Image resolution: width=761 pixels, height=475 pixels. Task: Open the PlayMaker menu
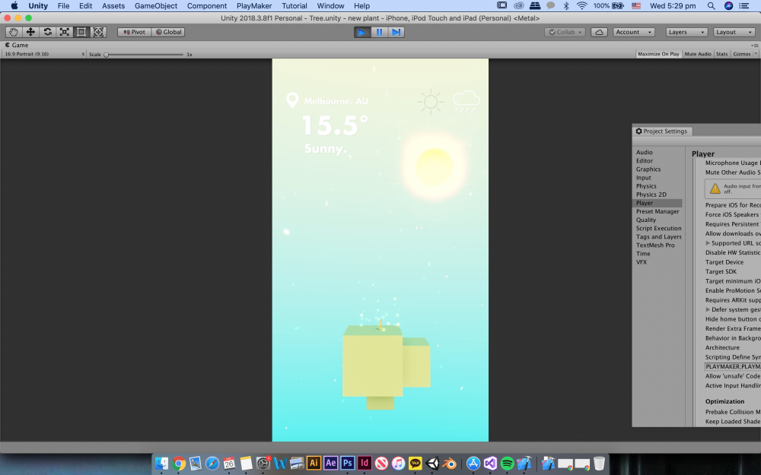(254, 6)
